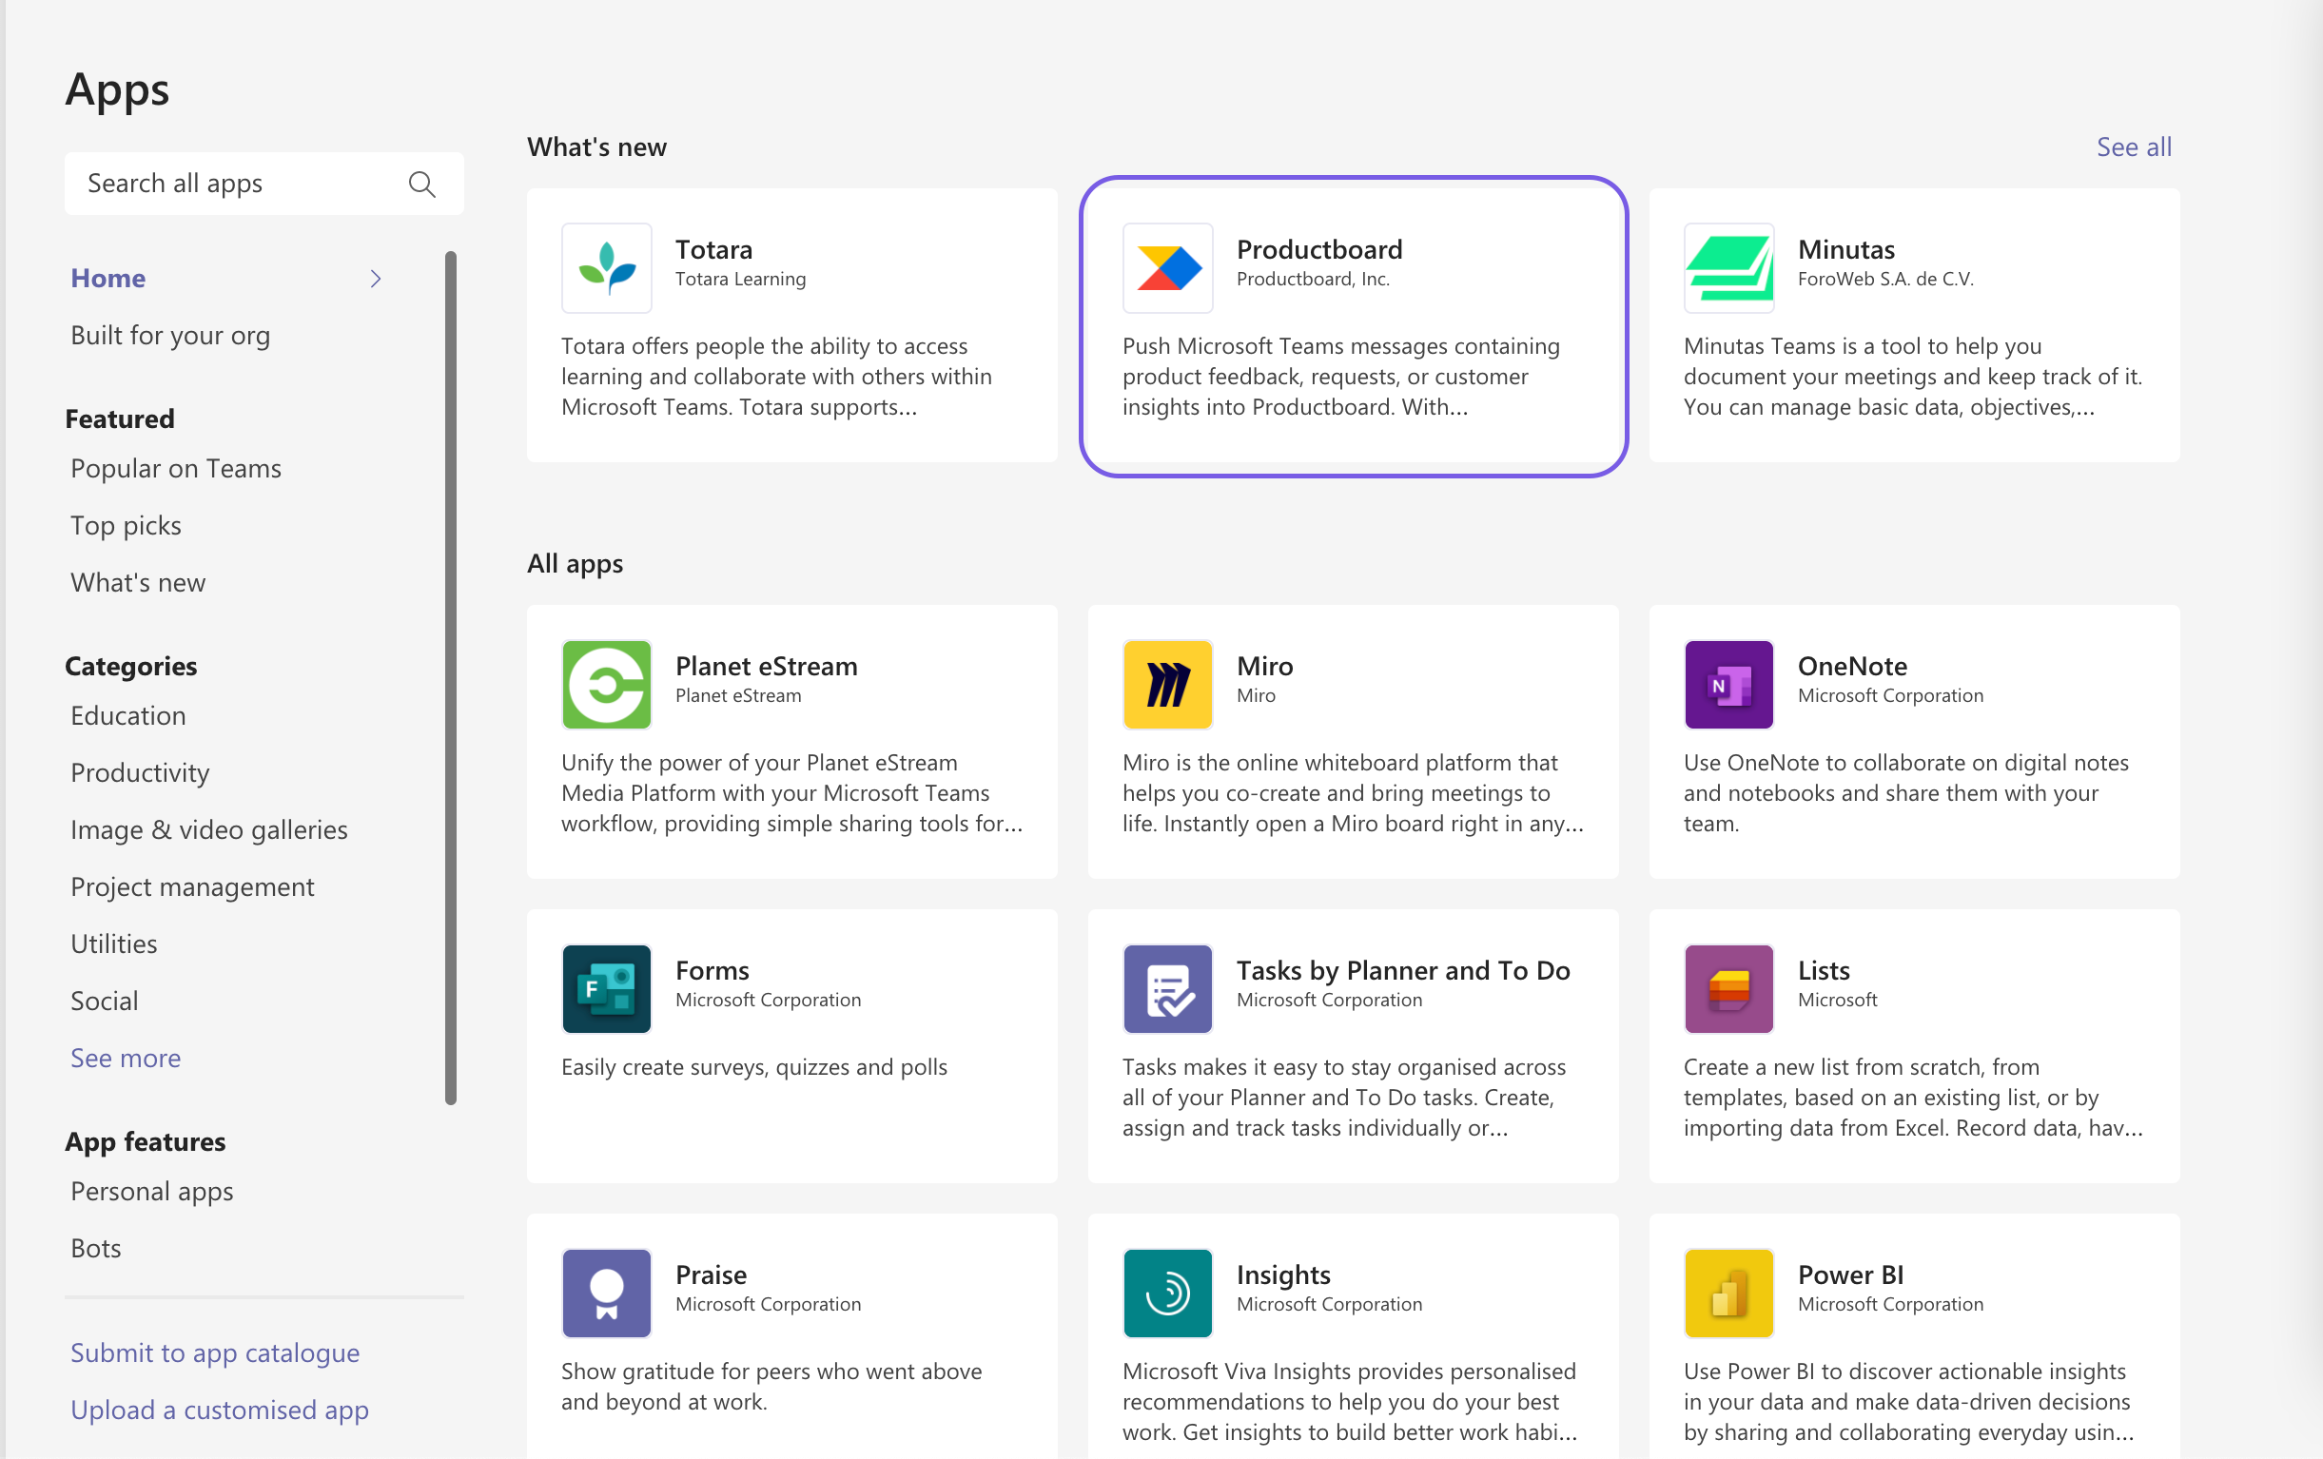Click the Totara Learning publisher text
The height and width of the screenshot is (1459, 2323).
740,279
